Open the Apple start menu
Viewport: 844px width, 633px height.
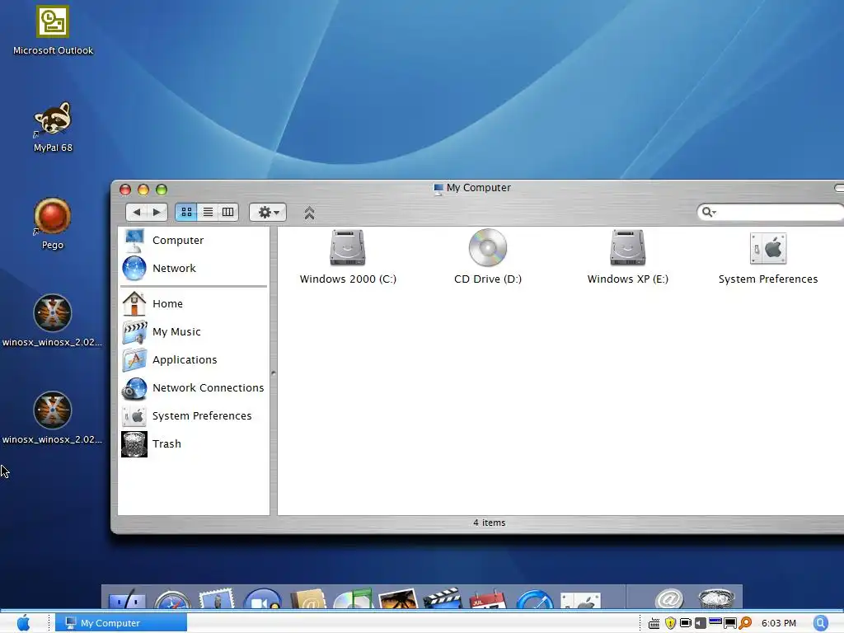click(x=24, y=623)
